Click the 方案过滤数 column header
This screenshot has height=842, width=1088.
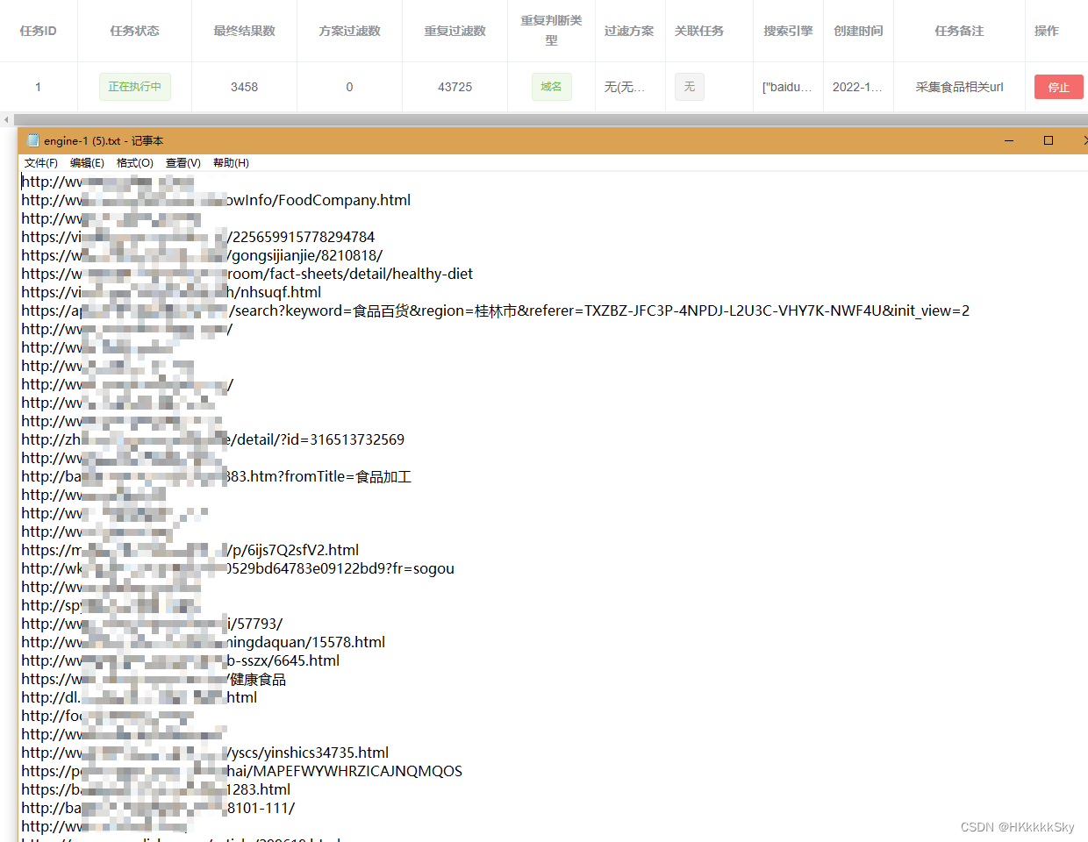point(349,31)
